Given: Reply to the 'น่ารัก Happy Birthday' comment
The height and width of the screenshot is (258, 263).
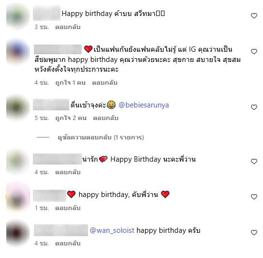Looking at the screenshot, I should coord(68,172).
